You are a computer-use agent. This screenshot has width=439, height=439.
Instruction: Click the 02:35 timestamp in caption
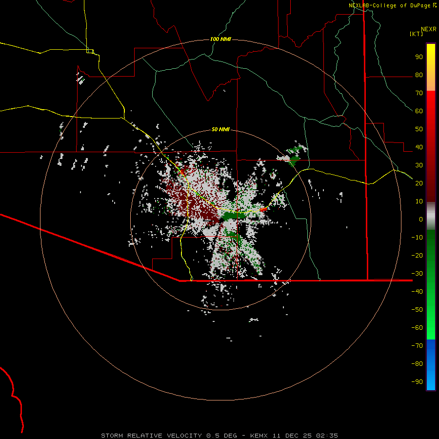[x=327, y=436]
